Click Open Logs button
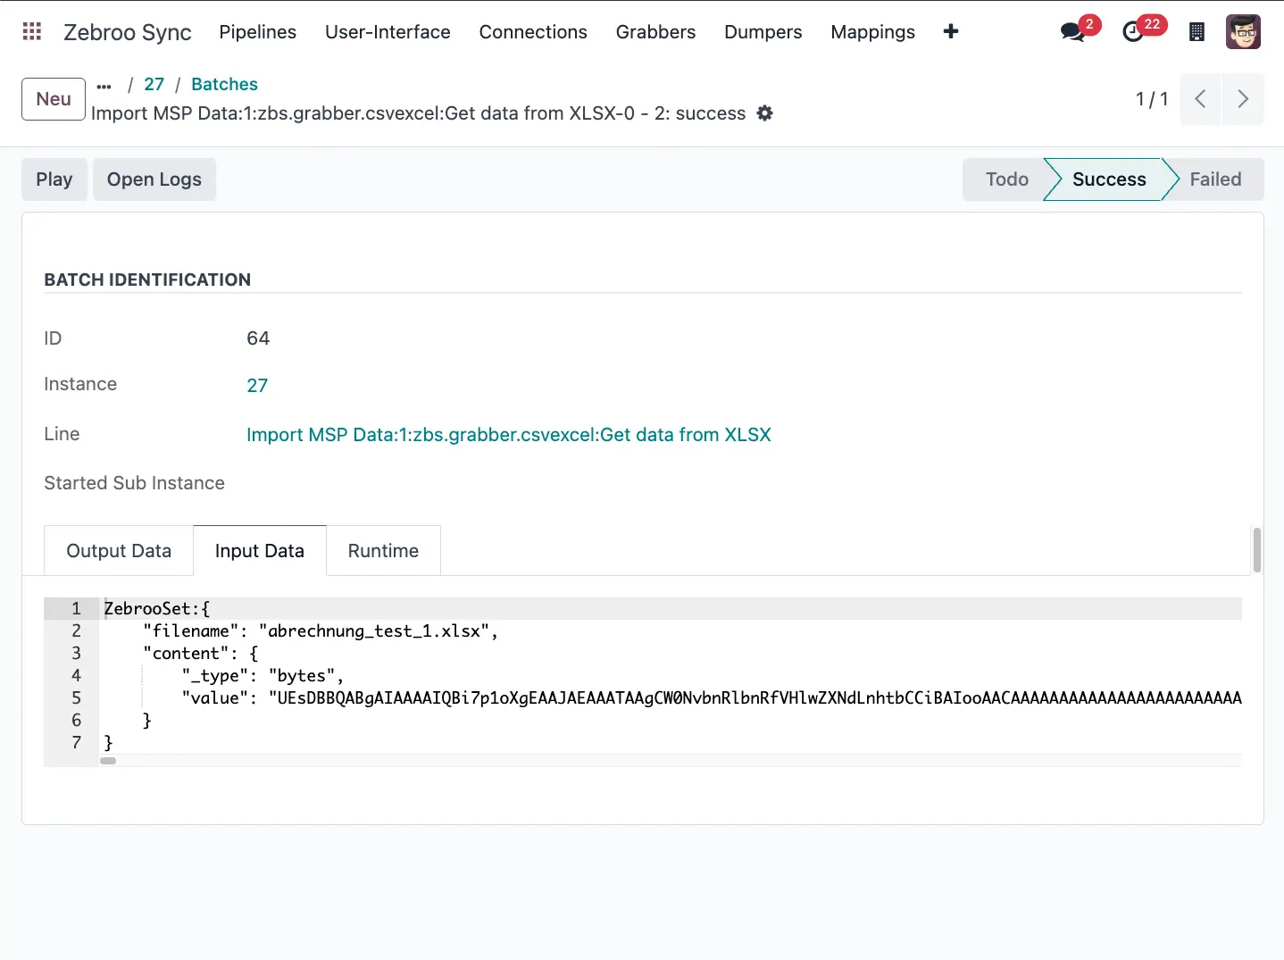1284x960 pixels. point(154,179)
